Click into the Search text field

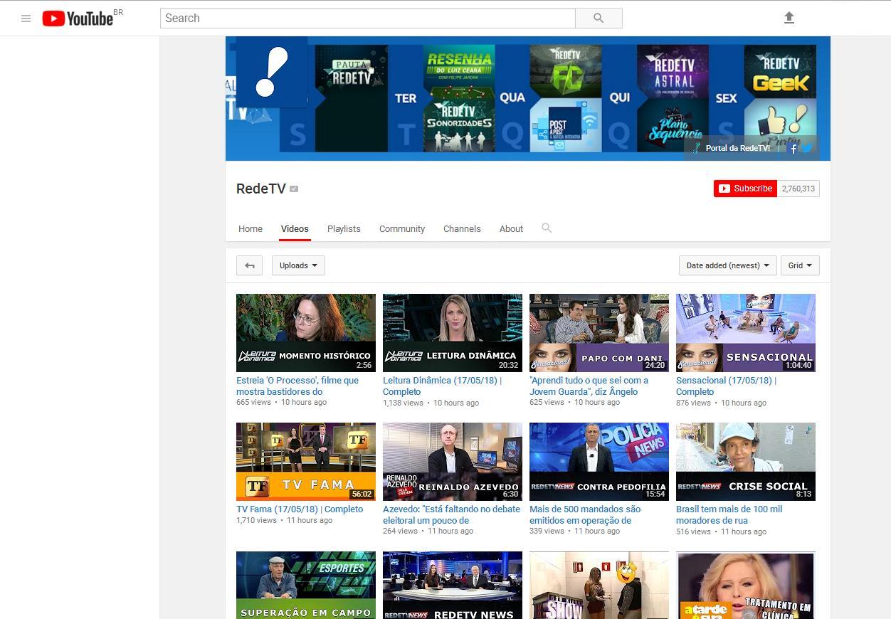[x=367, y=18]
